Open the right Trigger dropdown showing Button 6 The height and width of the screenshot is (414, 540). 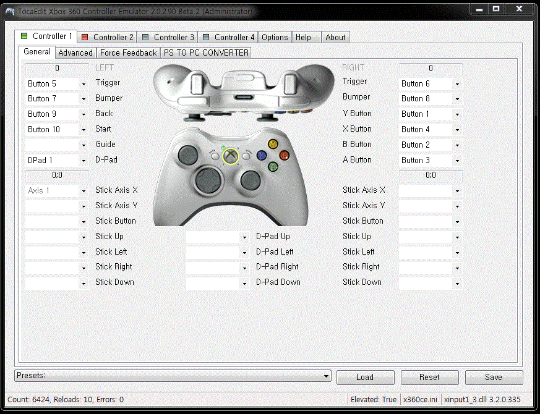pyautogui.click(x=431, y=84)
